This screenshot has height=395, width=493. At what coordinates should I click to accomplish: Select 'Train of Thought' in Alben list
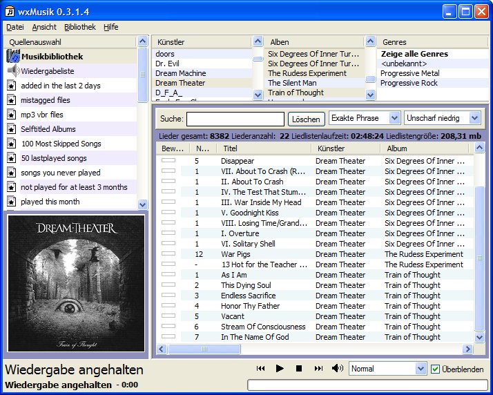pos(296,93)
